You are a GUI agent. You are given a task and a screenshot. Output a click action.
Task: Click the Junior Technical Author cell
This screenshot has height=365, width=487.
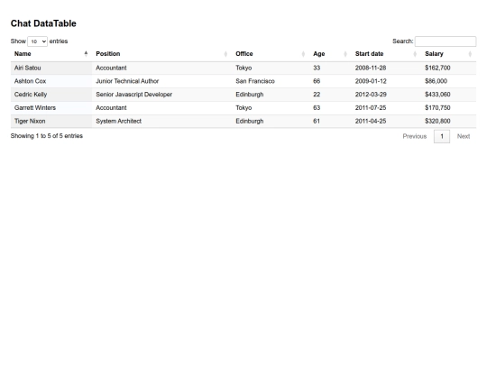pos(162,81)
